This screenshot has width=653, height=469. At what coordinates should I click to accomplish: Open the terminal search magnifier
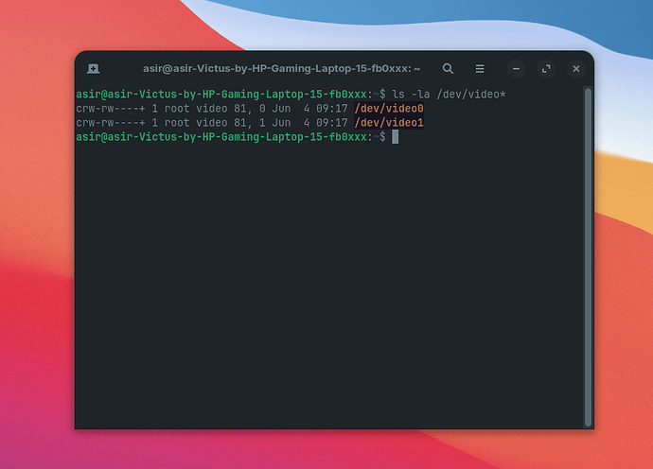[448, 69]
